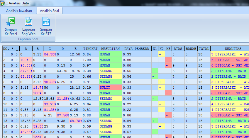Click the K3 column header
The height and width of the screenshot is (138, 249).
click(168, 49)
